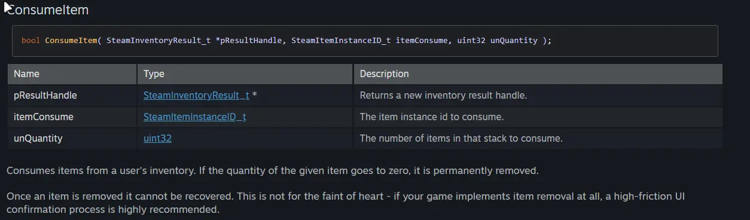Click the 'Consumes items from a user's inventory' paragraph
This screenshot has height=220, width=750.
tap(273, 170)
